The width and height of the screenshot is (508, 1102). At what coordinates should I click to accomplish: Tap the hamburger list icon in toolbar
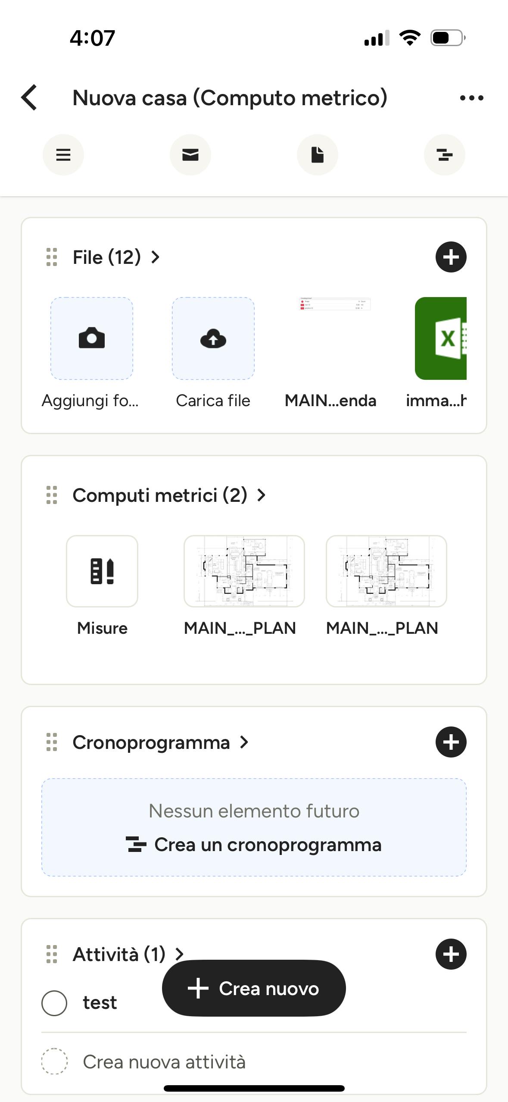click(63, 155)
